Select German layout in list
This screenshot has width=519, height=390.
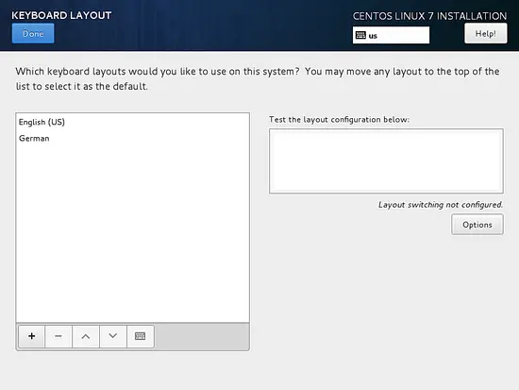click(132, 138)
